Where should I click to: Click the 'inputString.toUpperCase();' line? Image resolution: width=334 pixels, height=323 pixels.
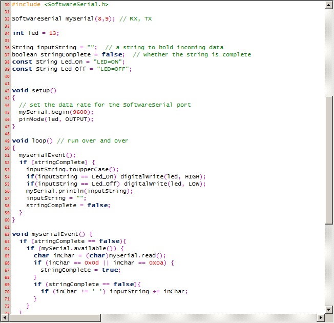72,170
